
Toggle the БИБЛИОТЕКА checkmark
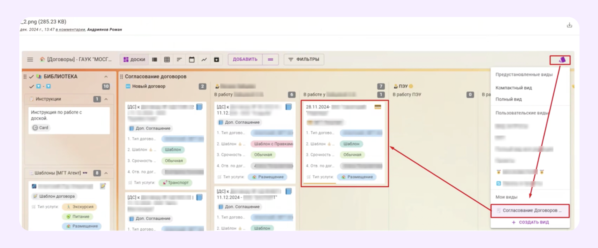31,77
